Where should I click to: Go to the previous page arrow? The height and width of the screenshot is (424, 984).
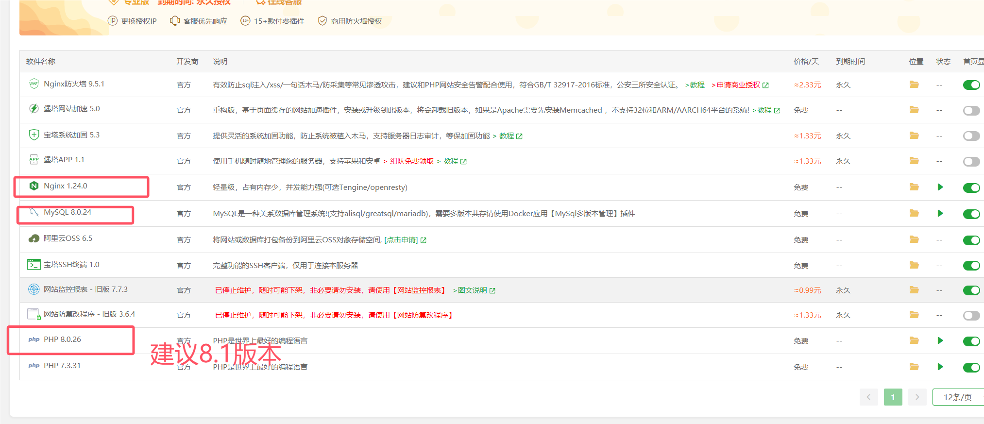[868, 397]
